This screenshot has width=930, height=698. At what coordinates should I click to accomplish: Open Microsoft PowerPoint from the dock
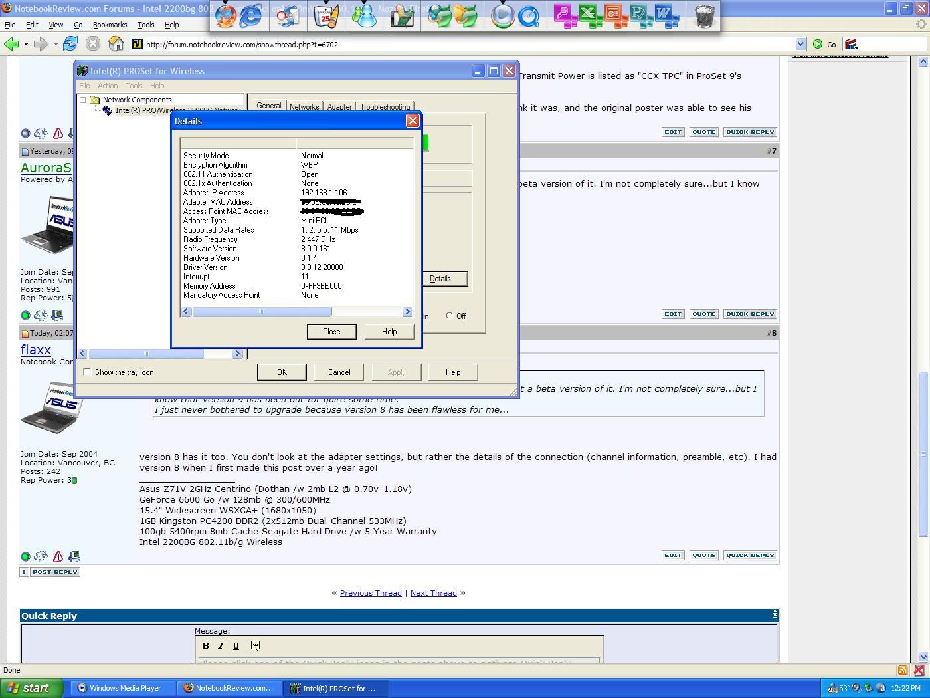coord(615,15)
